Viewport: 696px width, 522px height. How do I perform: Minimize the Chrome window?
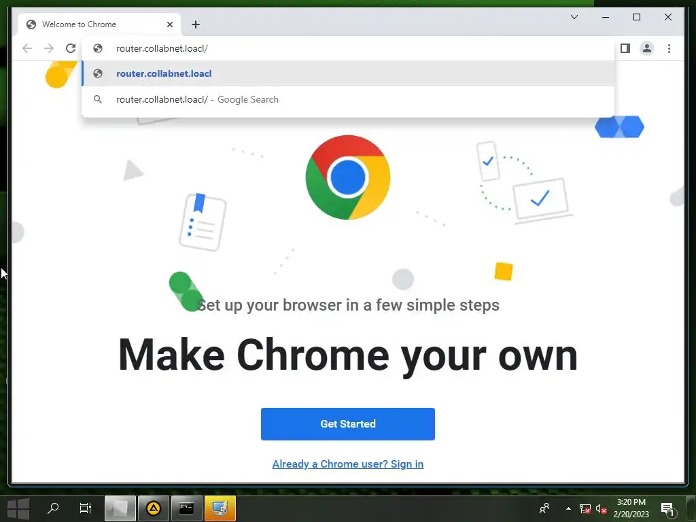(x=606, y=17)
